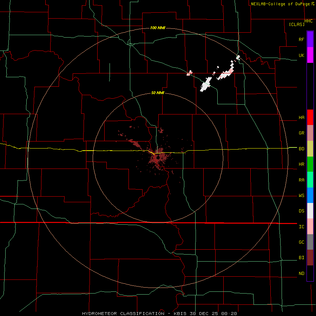Click the blue WS legend swatch
316x316 pixels.
(x=310, y=195)
